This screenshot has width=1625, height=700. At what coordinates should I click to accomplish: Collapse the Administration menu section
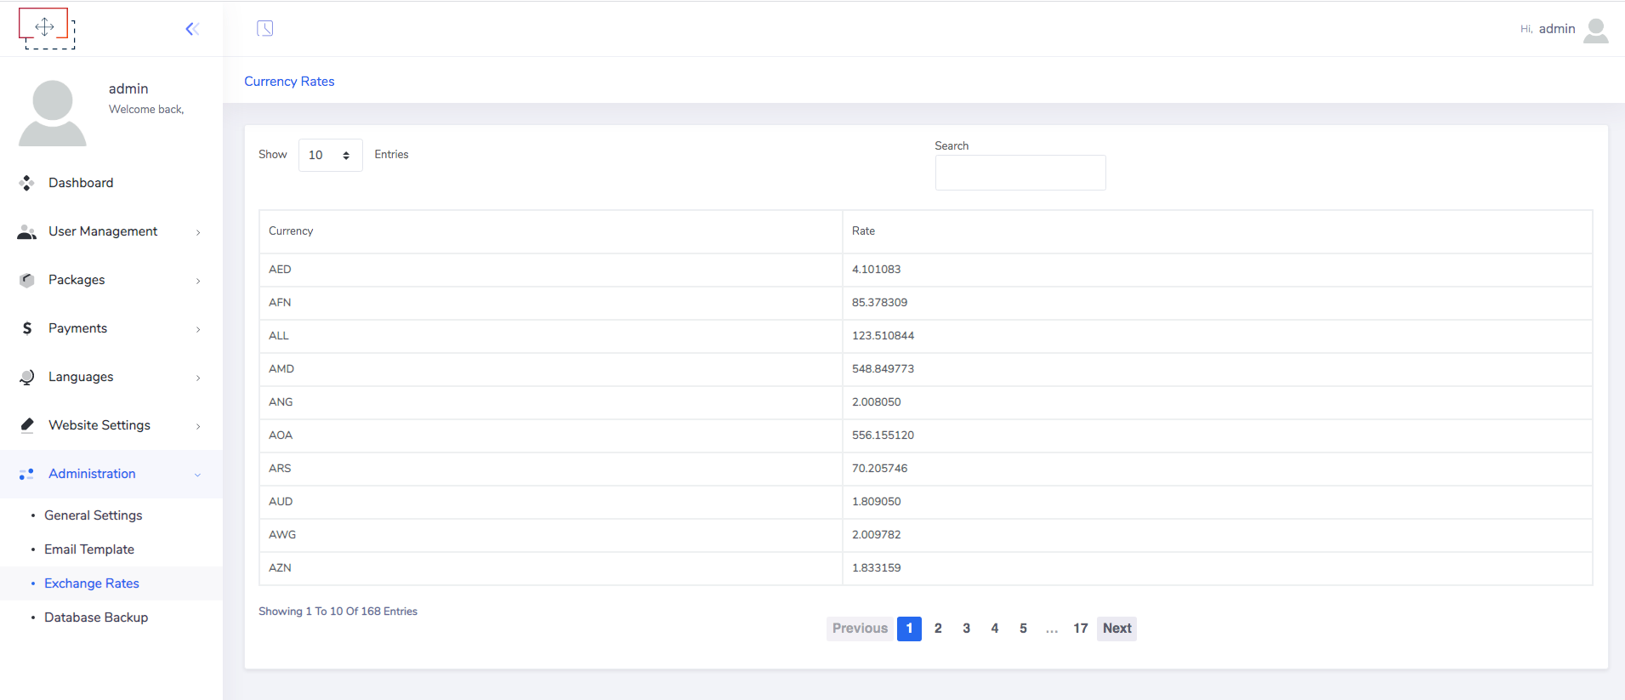pyautogui.click(x=197, y=475)
